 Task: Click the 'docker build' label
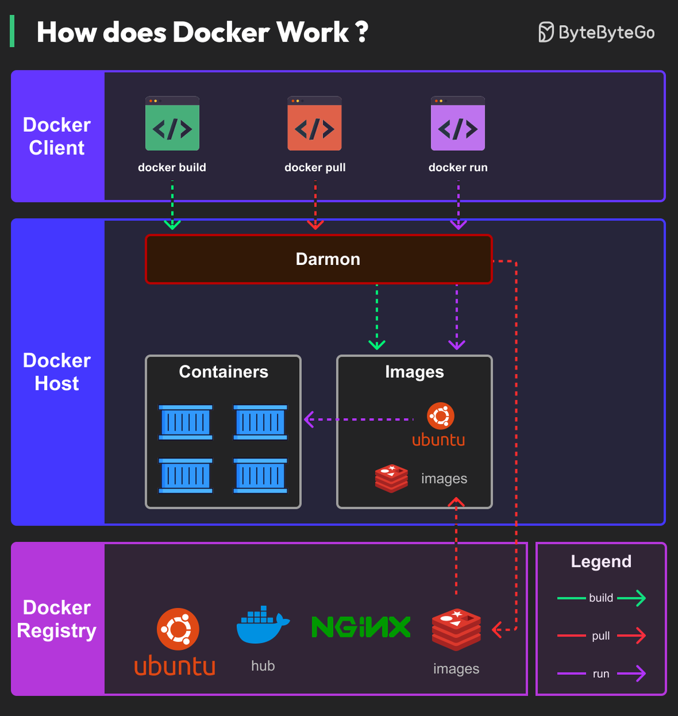pyautogui.click(x=172, y=168)
